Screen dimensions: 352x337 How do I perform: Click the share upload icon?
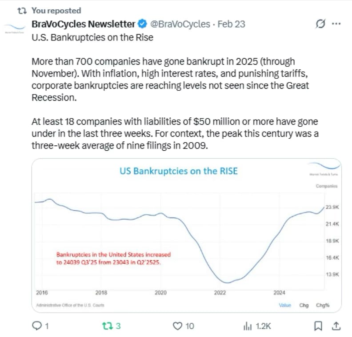[336, 326]
